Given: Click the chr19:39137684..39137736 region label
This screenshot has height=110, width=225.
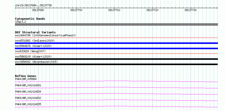Looking at the screenshot, I should (x=33, y=5).
